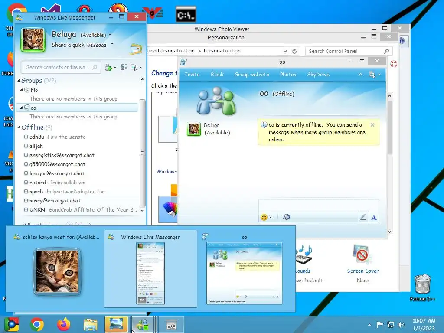Open the Sounds link
The image size is (444, 333).
[303, 271]
